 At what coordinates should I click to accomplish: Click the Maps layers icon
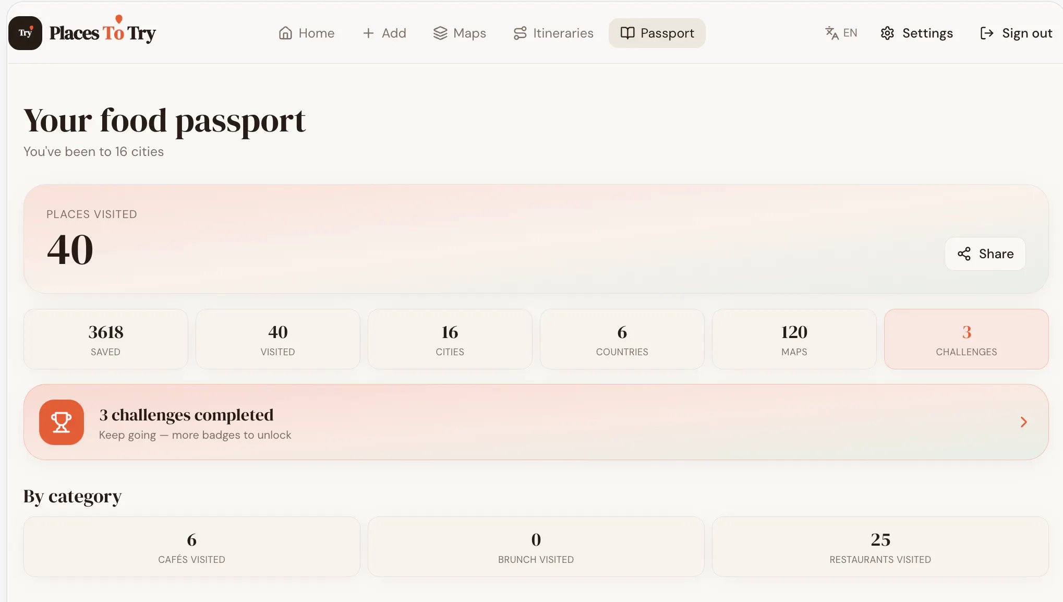click(x=440, y=33)
